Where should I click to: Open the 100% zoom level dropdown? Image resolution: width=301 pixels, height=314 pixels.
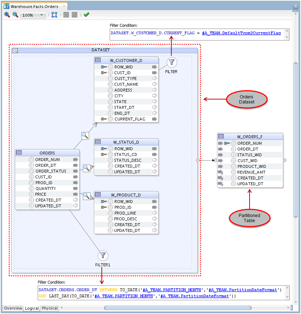point(42,15)
